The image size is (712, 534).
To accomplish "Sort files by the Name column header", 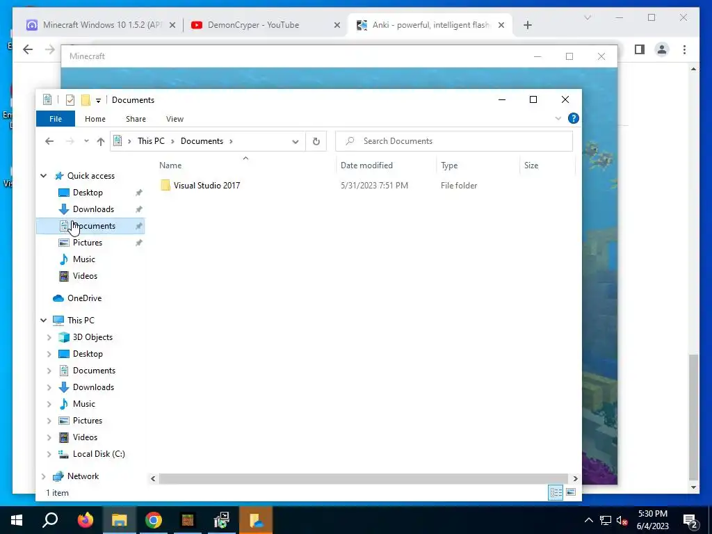I will [x=170, y=165].
